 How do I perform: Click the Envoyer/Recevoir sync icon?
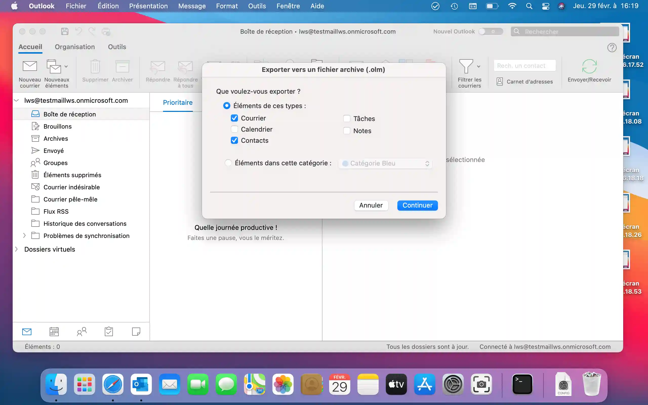coord(589,66)
